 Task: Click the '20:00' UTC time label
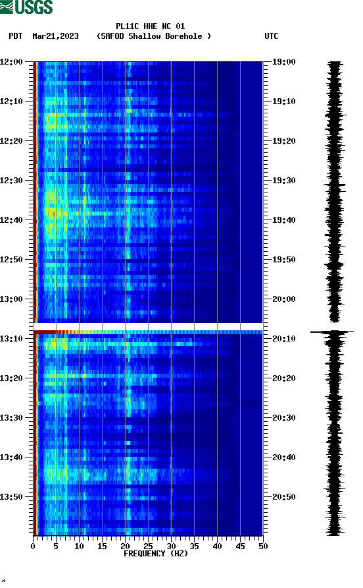[x=283, y=299]
